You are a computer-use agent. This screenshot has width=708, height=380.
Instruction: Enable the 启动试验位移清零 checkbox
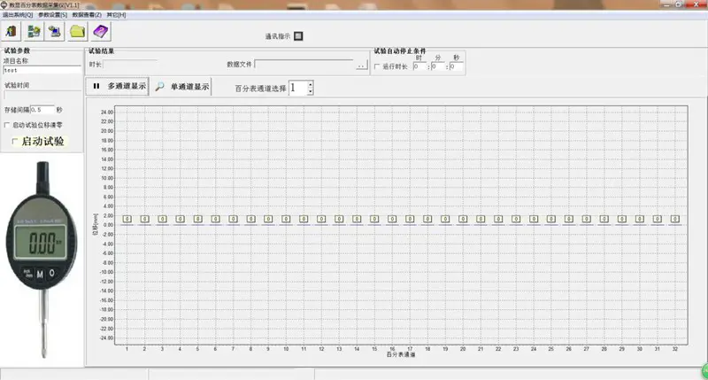tap(7, 125)
